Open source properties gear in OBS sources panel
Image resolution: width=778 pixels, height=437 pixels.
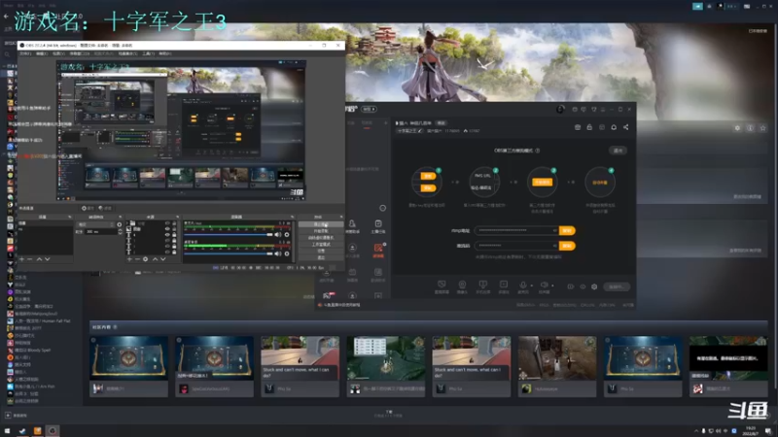[145, 259]
